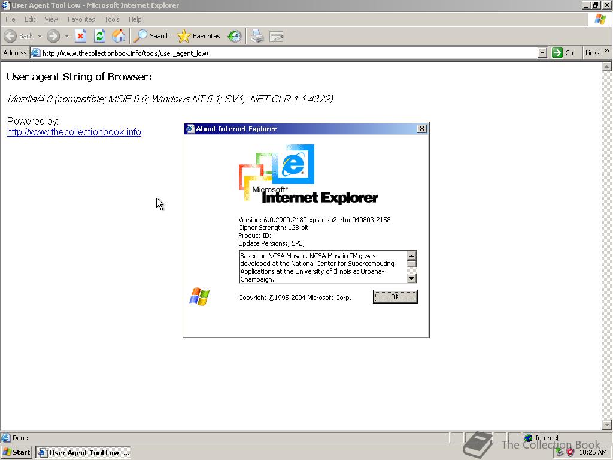Open the Help menu

pos(135,19)
